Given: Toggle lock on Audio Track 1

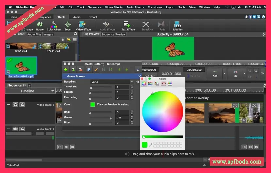Looking at the screenshot, I should (x=22, y=129).
